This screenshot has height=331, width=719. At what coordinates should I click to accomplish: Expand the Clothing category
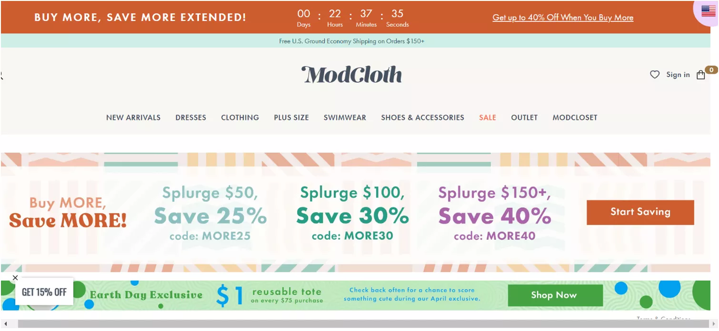pyautogui.click(x=240, y=117)
